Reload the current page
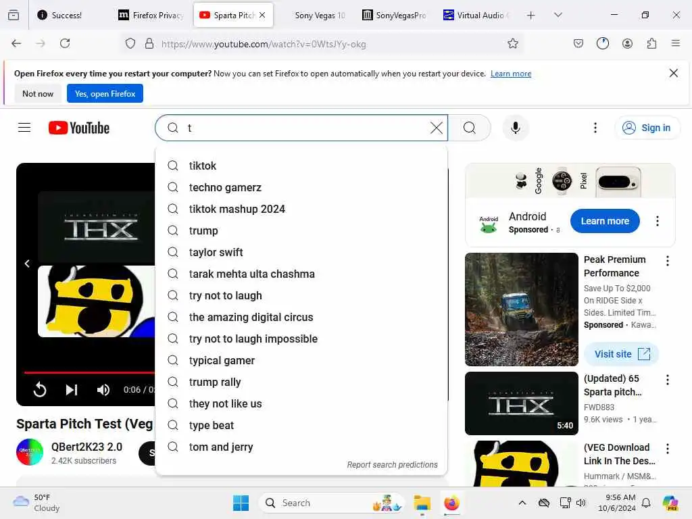Image resolution: width=692 pixels, height=519 pixels. coord(65,43)
